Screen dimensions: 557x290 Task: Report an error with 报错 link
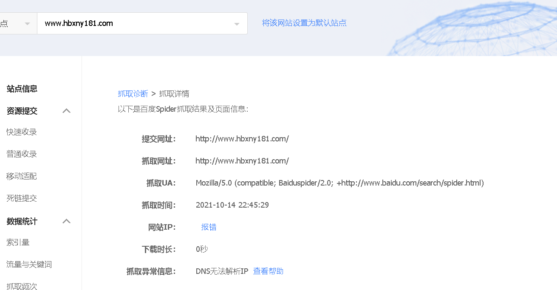209,227
